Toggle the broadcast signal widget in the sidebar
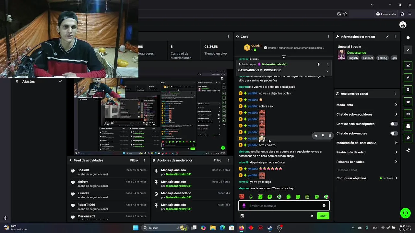 (x=408, y=114)
